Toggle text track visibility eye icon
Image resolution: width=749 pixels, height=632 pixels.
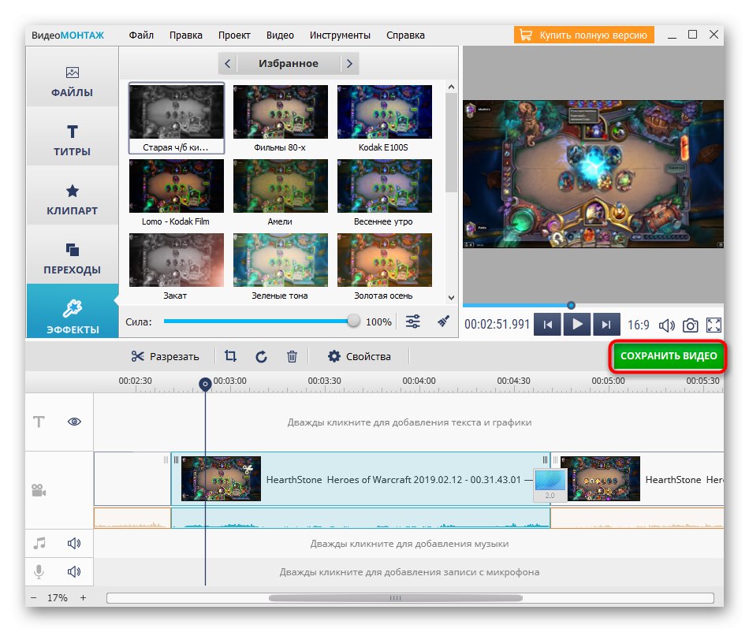coord(74,422)
